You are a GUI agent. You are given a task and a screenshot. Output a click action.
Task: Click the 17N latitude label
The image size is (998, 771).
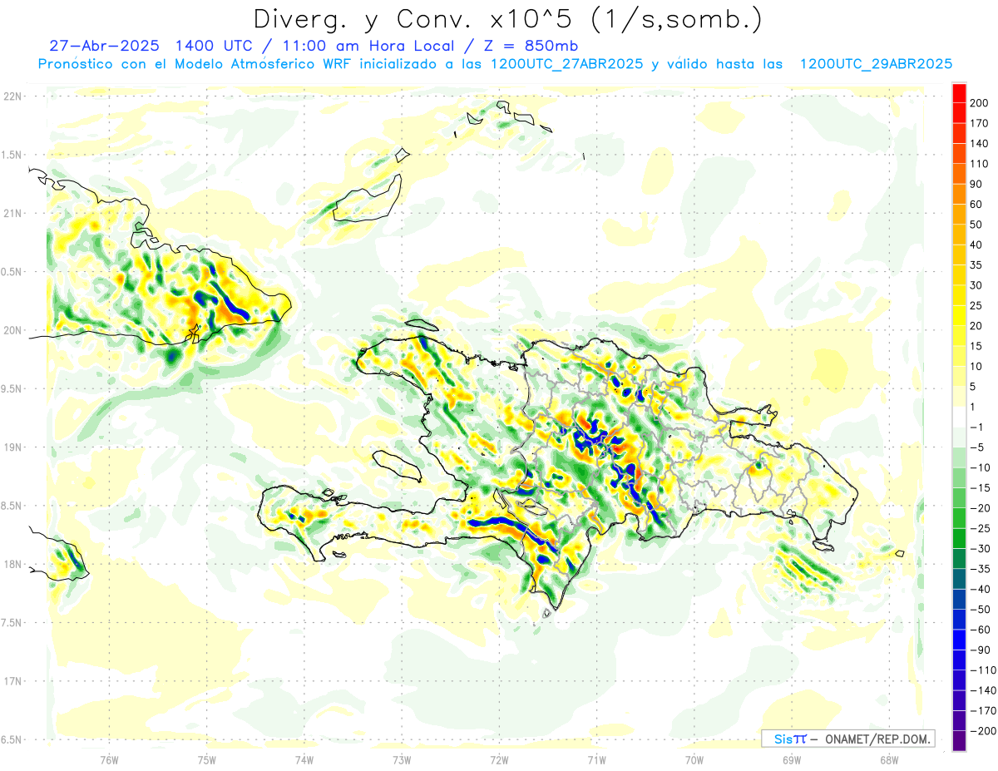tap(12, 681)
